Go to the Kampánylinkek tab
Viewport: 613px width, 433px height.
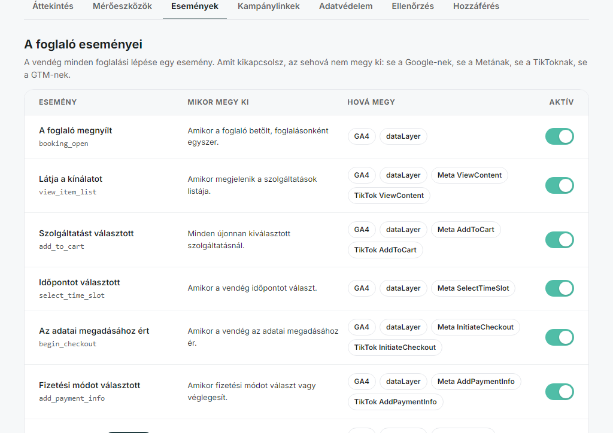pos(269,6)
